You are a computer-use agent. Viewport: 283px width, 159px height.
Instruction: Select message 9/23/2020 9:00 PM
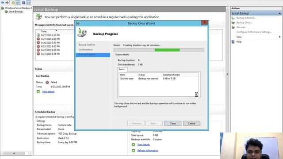50,46
